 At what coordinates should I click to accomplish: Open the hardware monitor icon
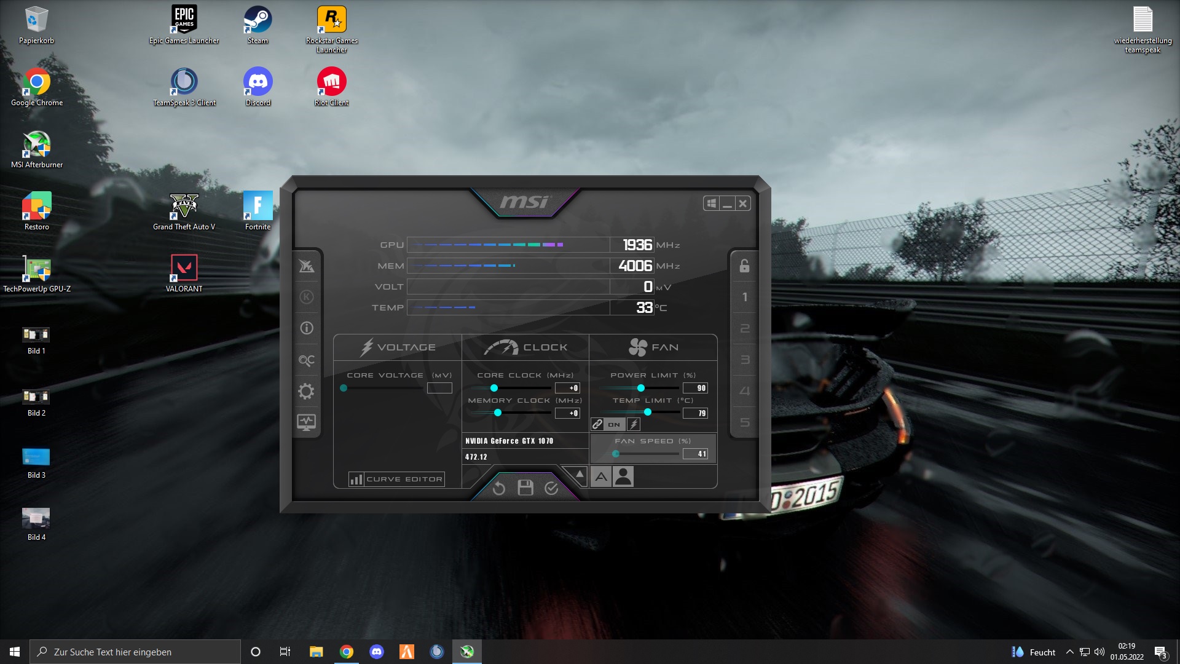click(306, 422)
